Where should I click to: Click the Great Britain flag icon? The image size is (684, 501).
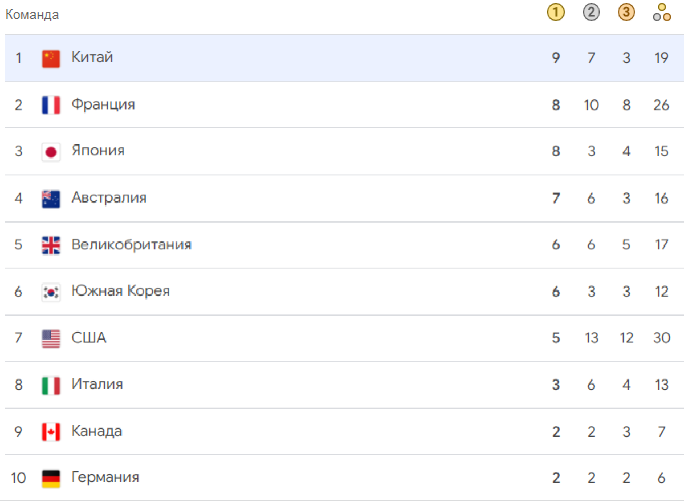(x=51, y=245)
